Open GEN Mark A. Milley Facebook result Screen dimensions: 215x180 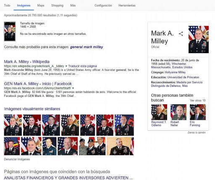coord(38,84)
